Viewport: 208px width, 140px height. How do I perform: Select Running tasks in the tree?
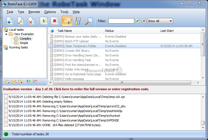19,47
